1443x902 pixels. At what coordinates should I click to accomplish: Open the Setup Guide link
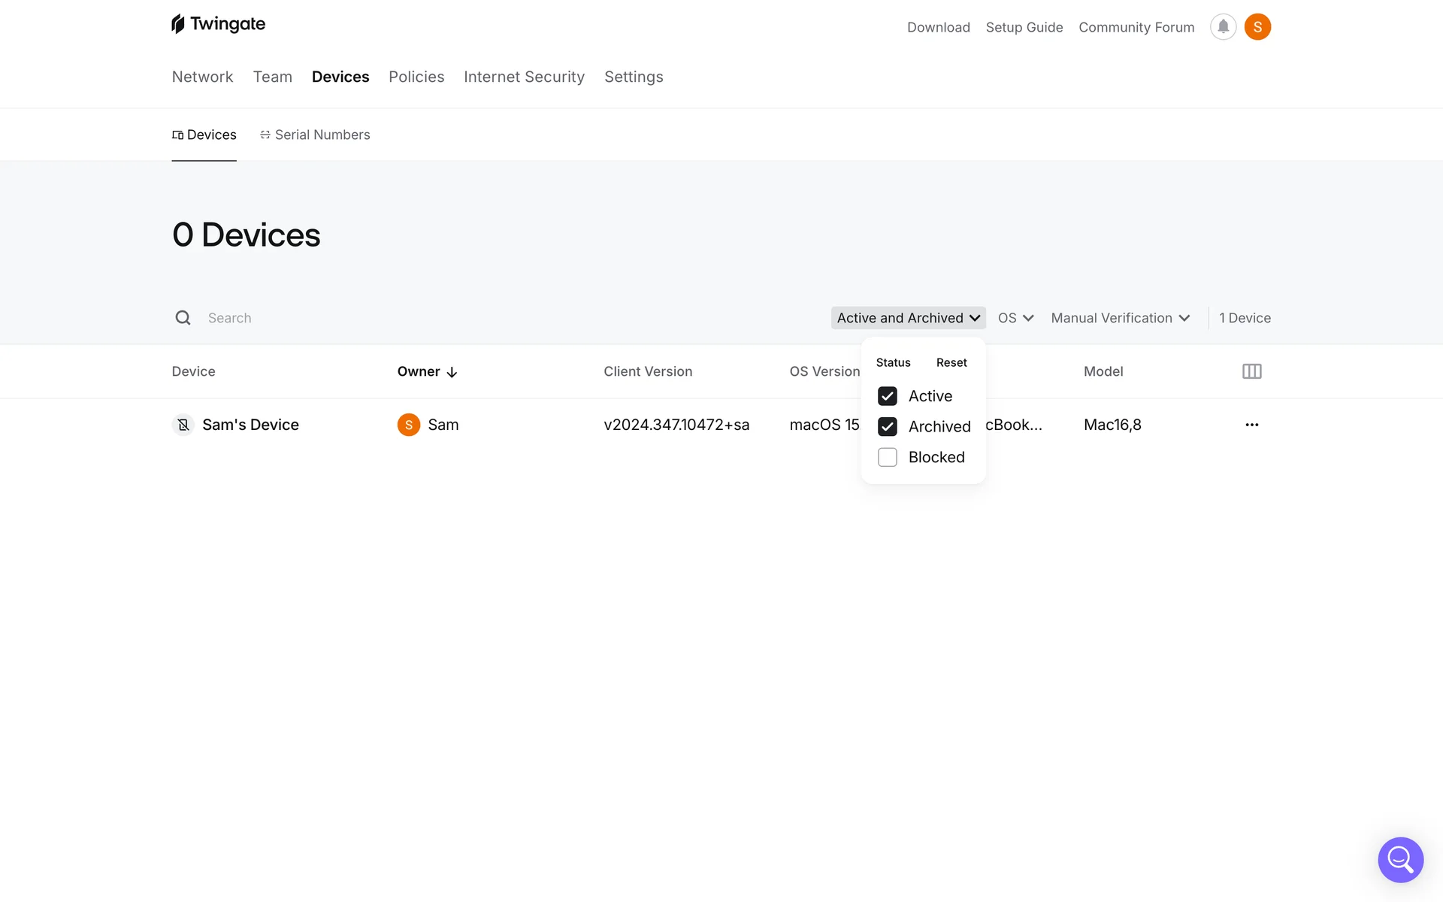coord(1024,27)
